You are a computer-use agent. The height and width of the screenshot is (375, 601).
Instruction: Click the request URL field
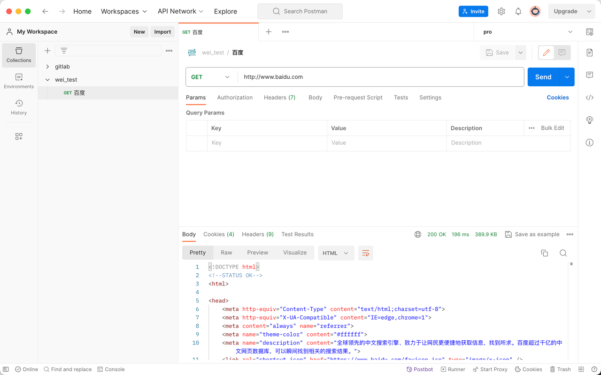click(381, 77)
